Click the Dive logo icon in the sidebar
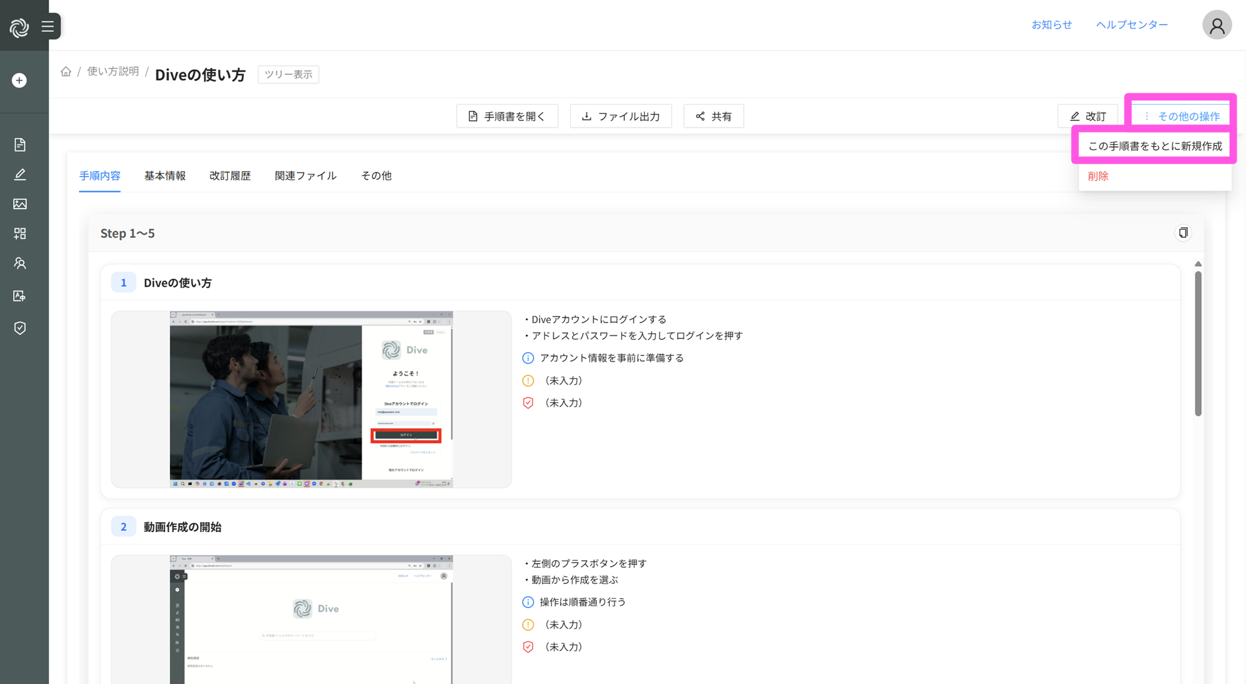 [x=19, y=27]
